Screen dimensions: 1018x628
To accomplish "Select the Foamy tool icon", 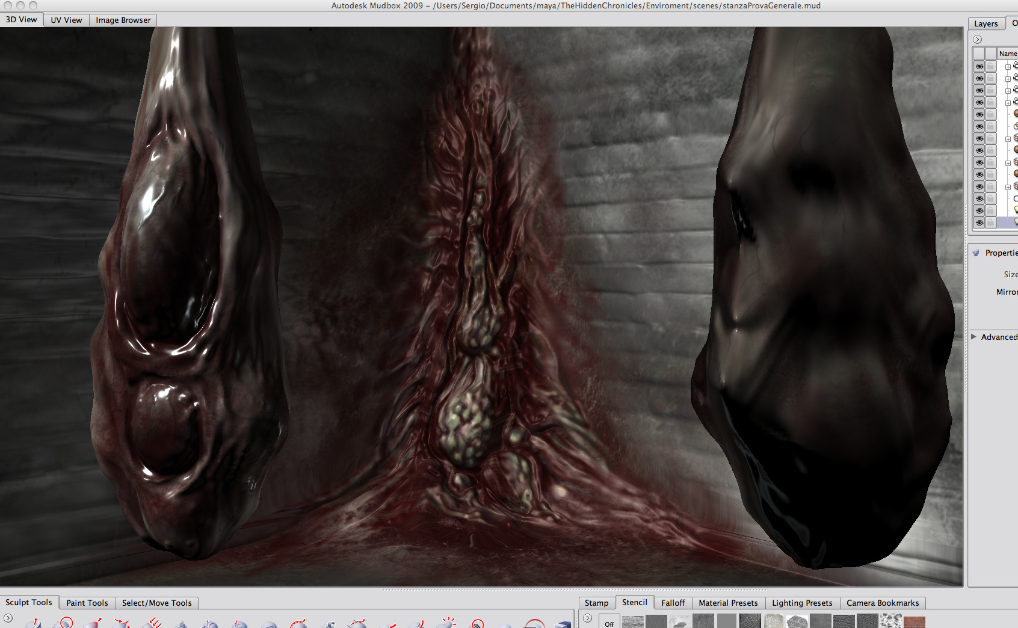I will click(x=180, y=624).
